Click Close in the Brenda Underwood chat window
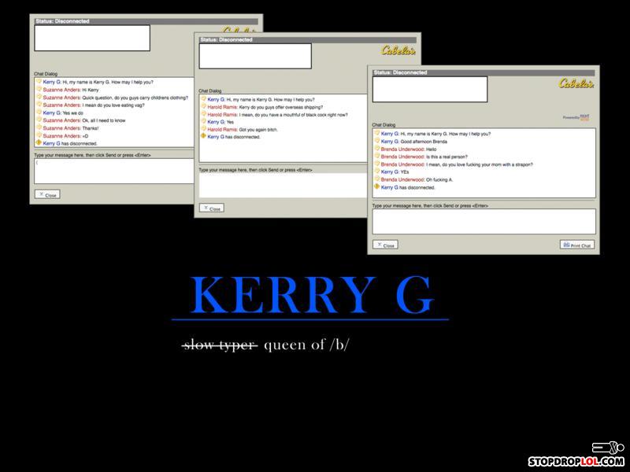 [385, 245]
